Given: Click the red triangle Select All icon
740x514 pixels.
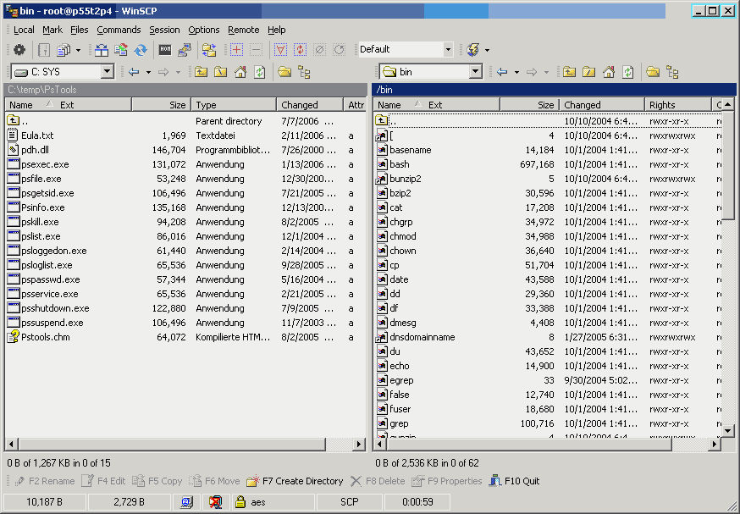Looking at the screenshot, I should 280,50.
